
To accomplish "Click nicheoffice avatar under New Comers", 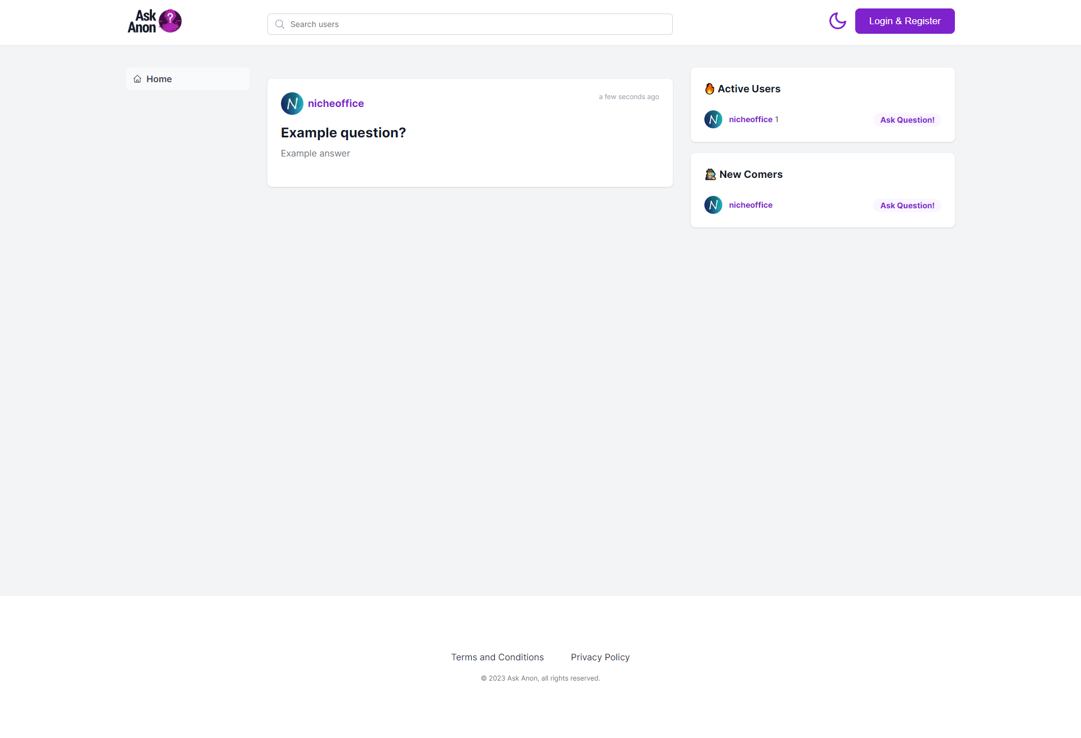I will click(713, 205).
